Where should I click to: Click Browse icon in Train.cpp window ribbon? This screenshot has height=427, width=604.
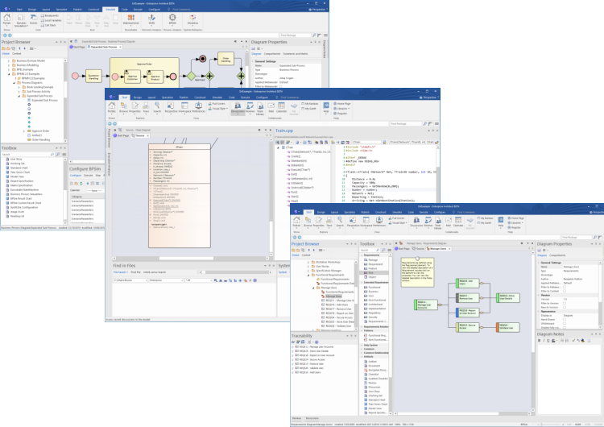coord(124,107)
